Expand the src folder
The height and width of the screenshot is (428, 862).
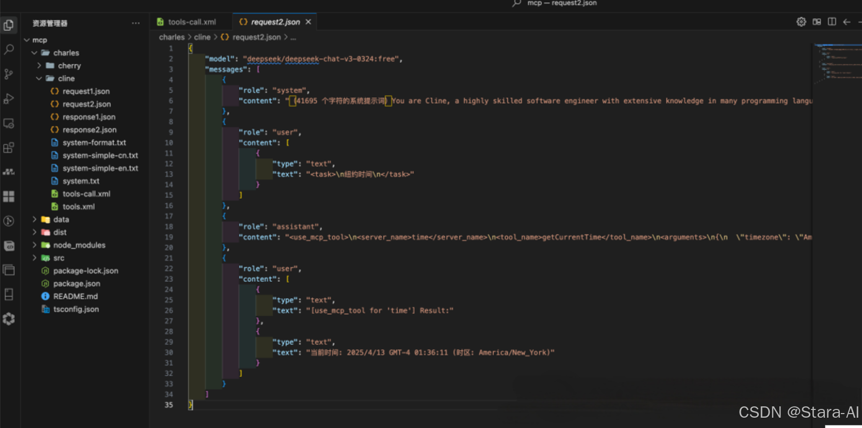point(34,258)
